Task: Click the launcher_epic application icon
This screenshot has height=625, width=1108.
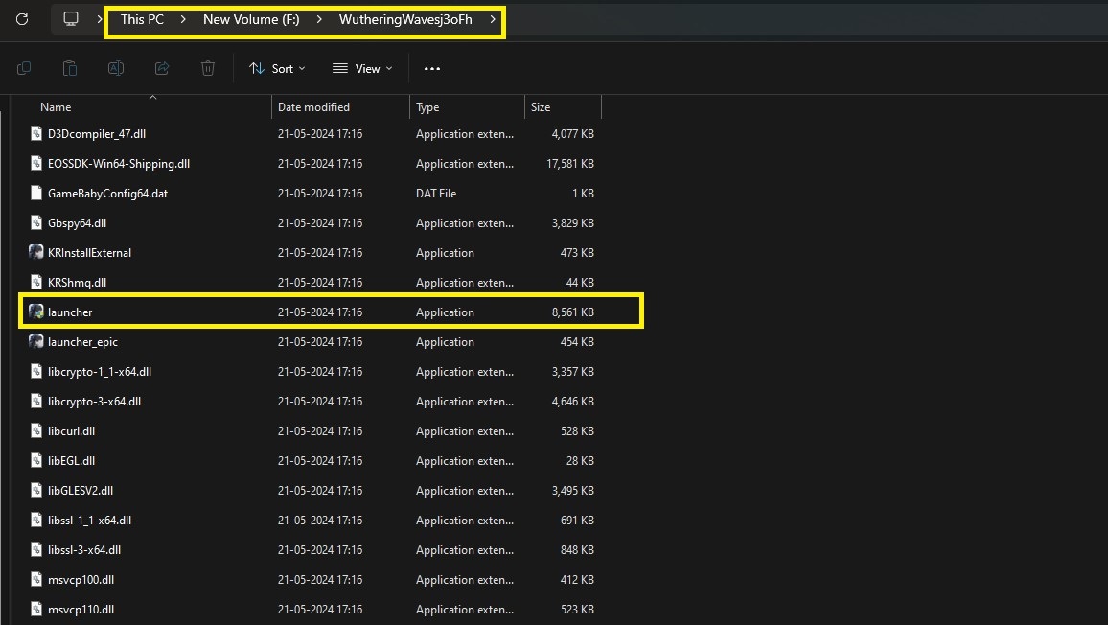Action: click(36, 341)
